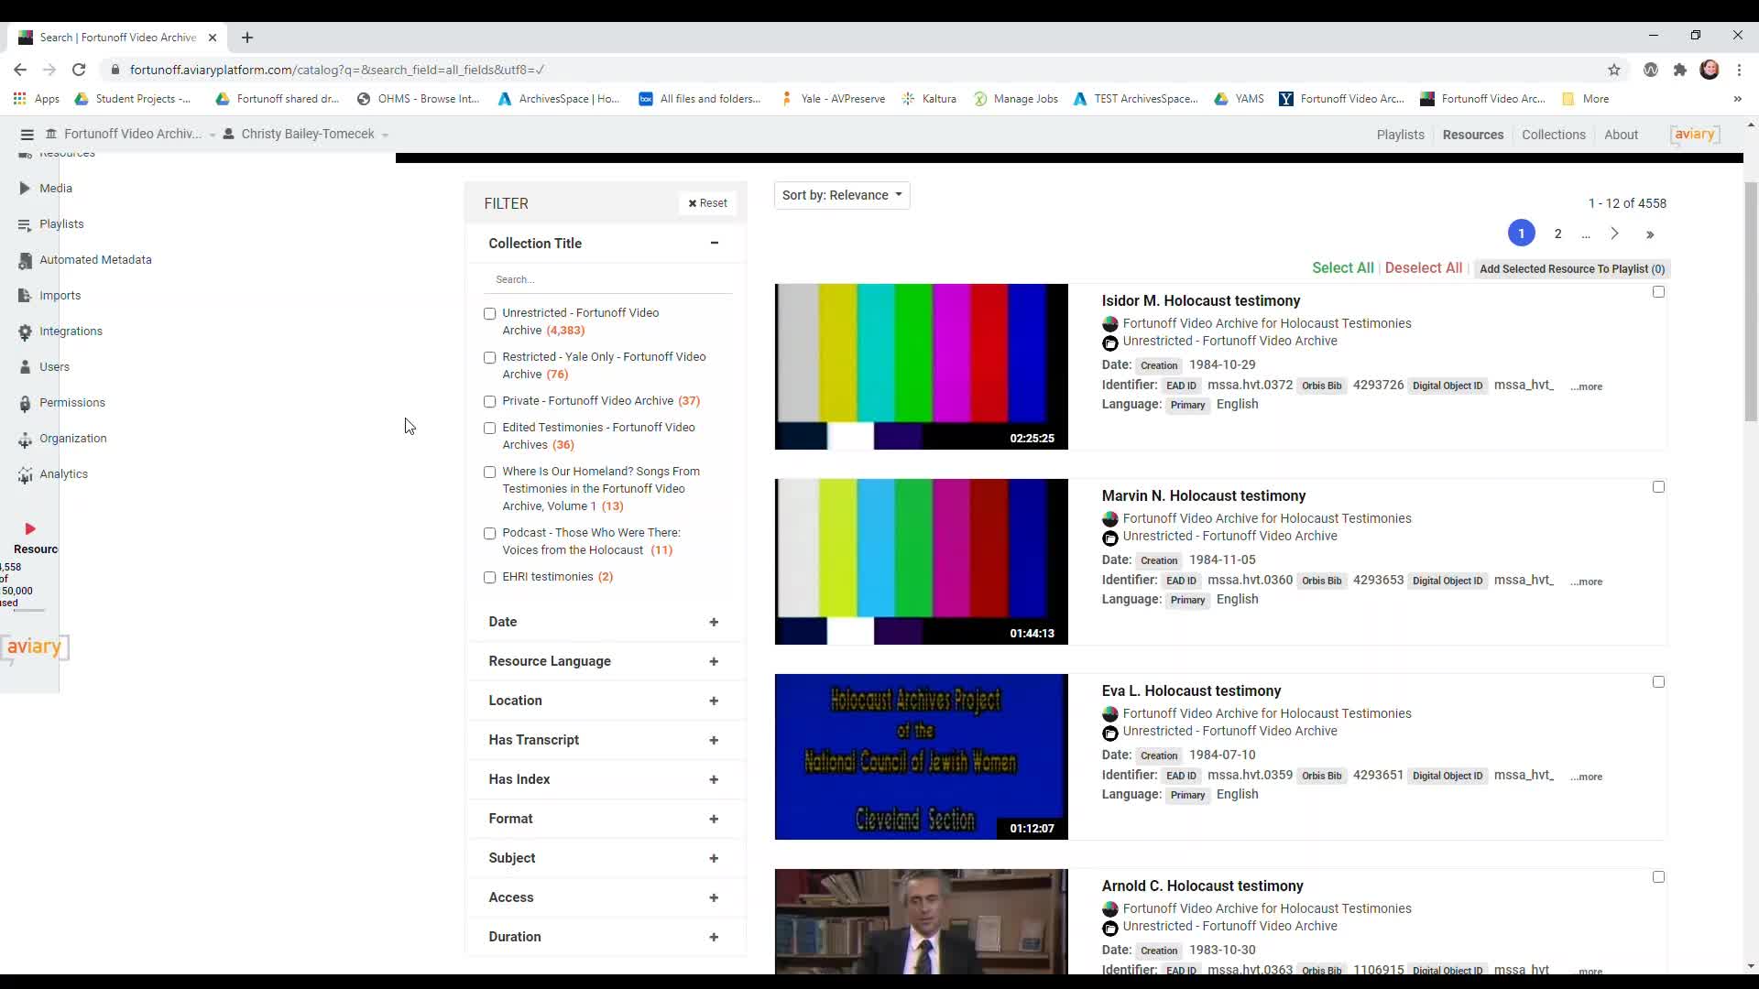The width and height of the screenshot is (1759, 989).
Task: Reset all filters
Action: click(x=707, y=203)
